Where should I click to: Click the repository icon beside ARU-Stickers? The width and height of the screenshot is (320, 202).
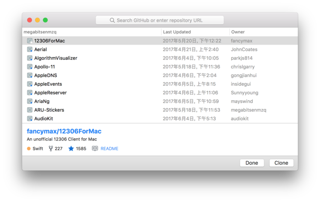30,110
